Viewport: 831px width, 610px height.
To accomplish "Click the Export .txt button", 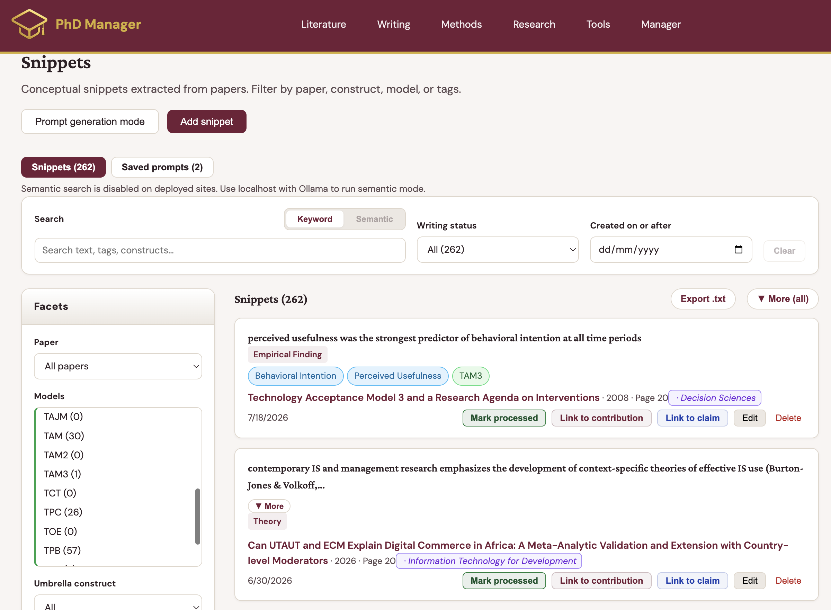I will (x=703, y=299).
